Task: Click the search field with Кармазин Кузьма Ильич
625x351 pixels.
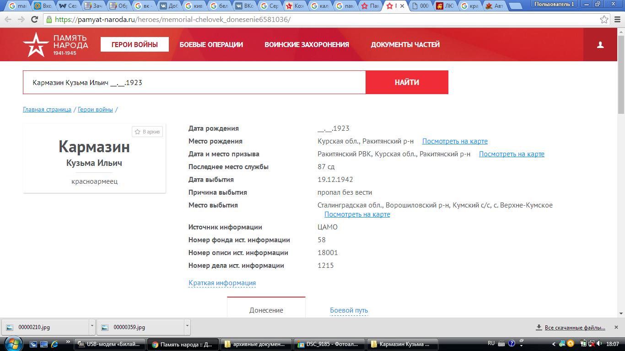Action: point(194,83)
